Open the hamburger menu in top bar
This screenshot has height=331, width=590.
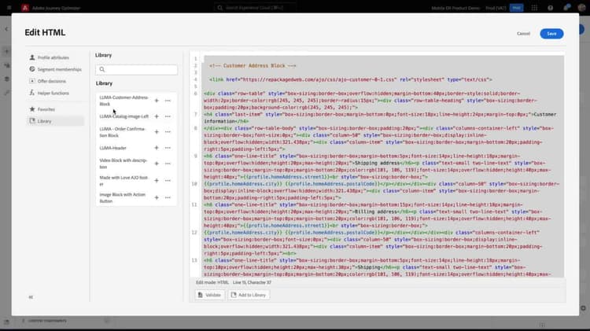pyautogui.click(x=9, y=8)
